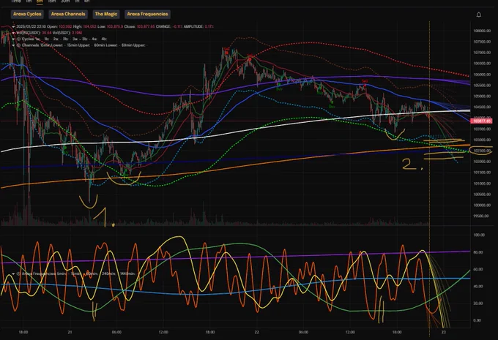This screenshot has width=498, height=340.
Task: Click the Cycles 4b label
Action: [104, 39]
